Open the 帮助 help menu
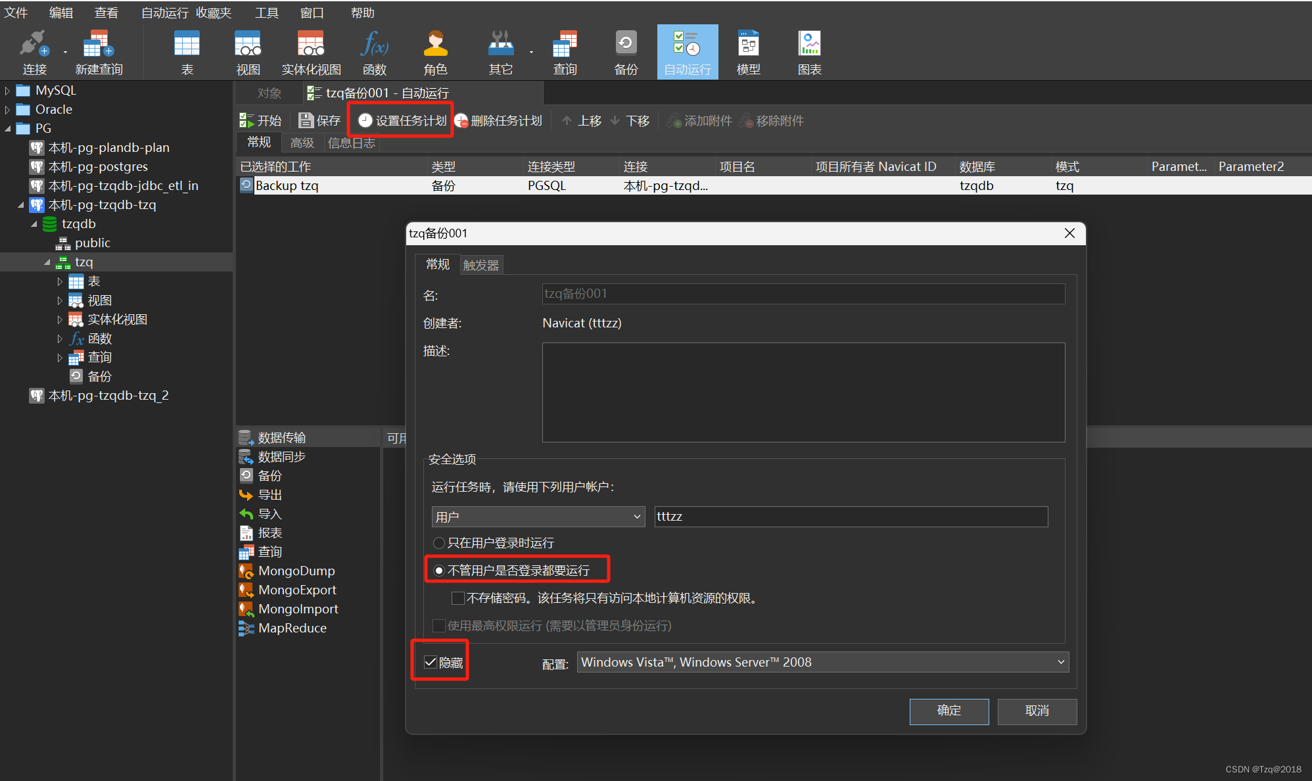Screen dimensions: 1312x781 tap(362, 12)
